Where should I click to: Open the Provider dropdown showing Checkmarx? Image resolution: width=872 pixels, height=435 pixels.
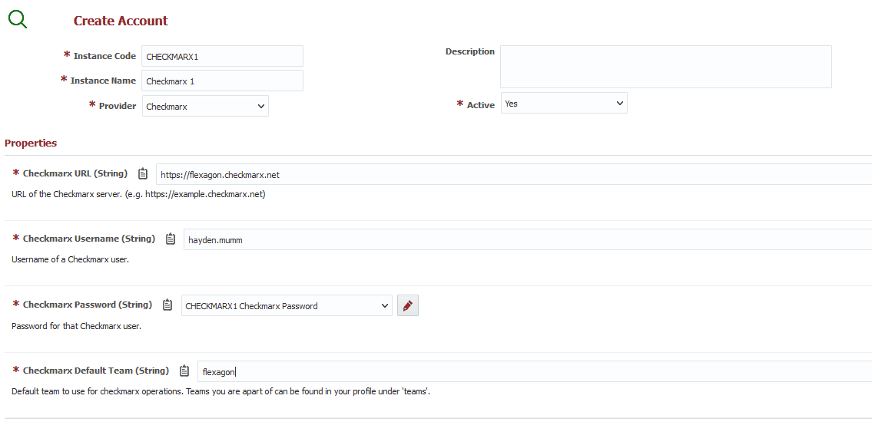(x=205, y=106)
